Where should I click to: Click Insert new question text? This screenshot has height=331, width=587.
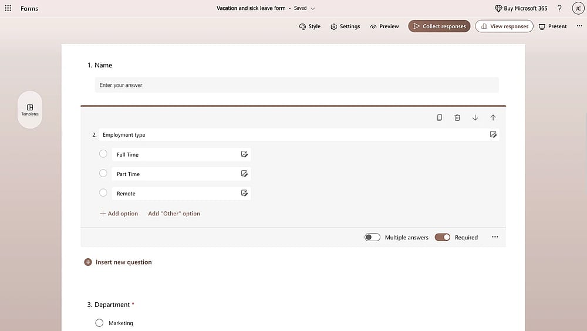(123, 262)
